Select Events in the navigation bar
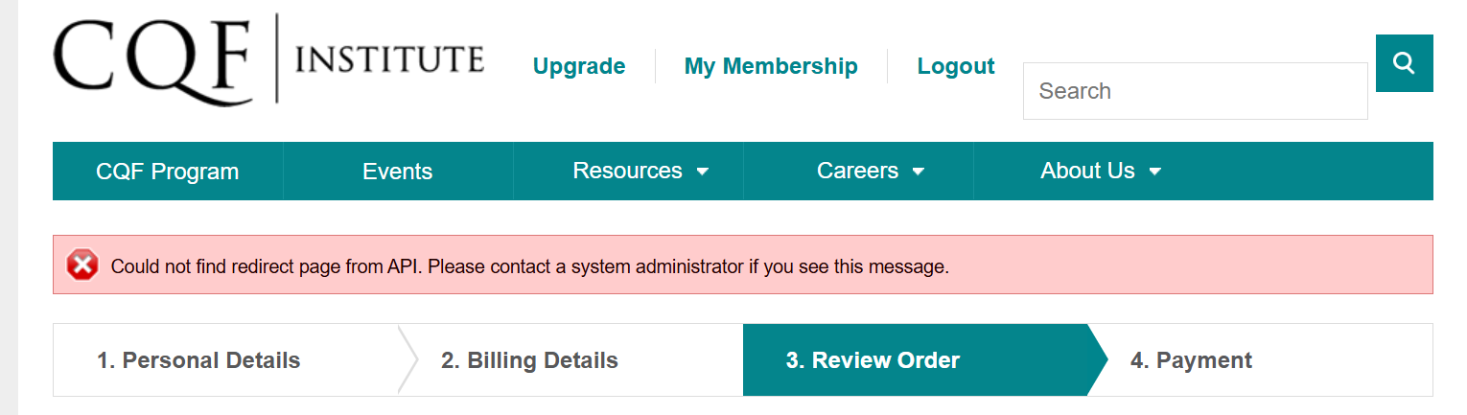Viewport: 1467px width, 415px height. [x=397, y=172]
